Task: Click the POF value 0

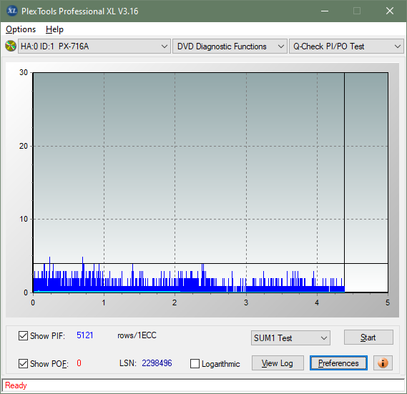Action: click(x=79, y=363)
